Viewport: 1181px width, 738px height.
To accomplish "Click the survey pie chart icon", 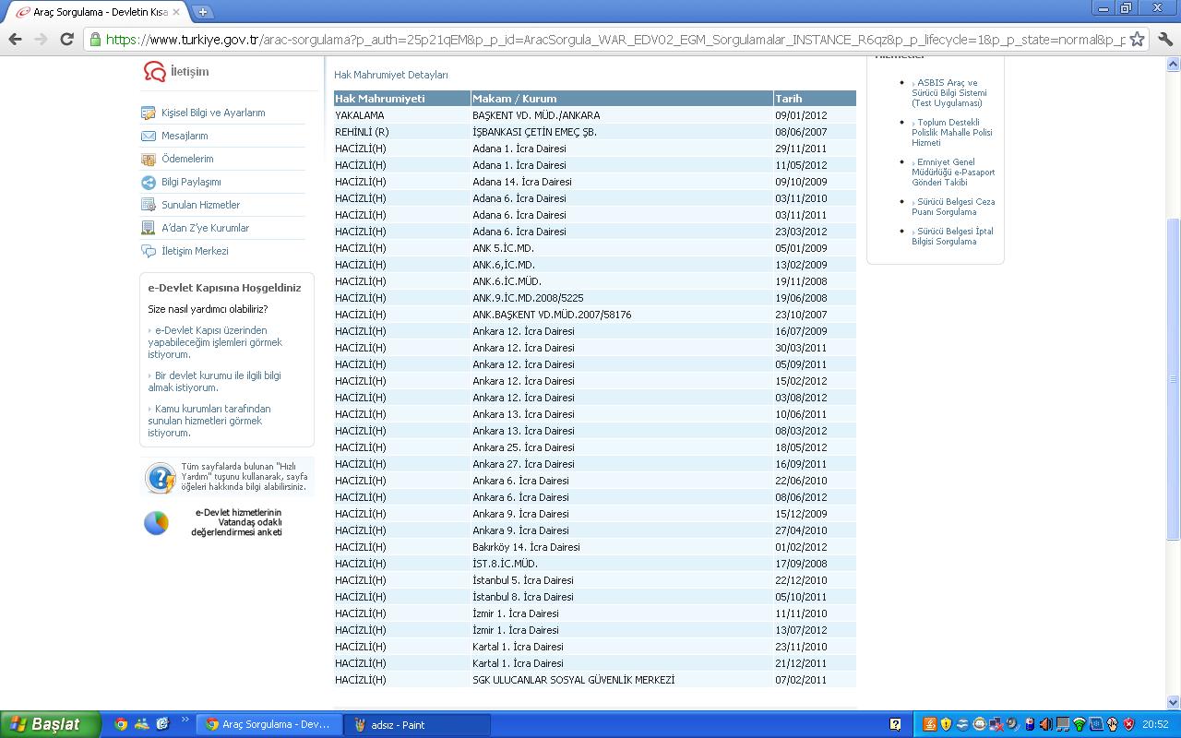I will [x=156, y=523].
